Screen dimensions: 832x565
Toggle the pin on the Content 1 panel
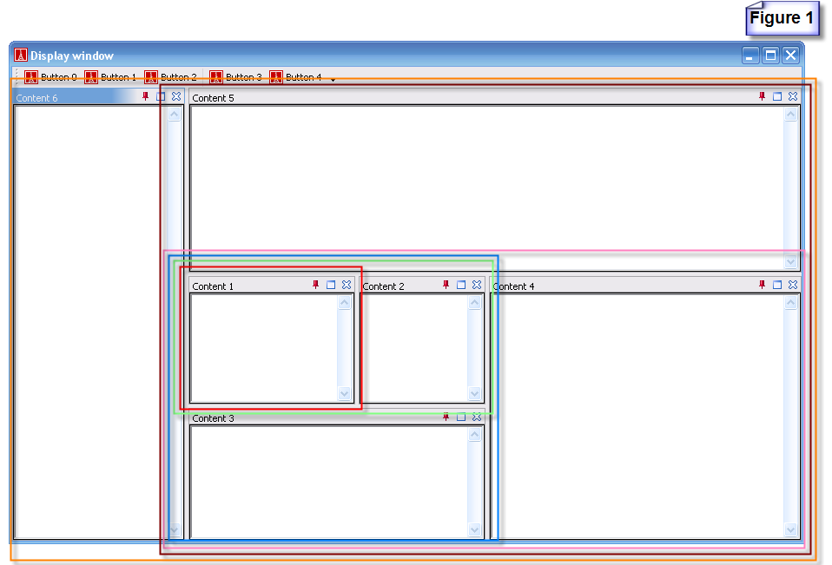click(x=316, y=285)
